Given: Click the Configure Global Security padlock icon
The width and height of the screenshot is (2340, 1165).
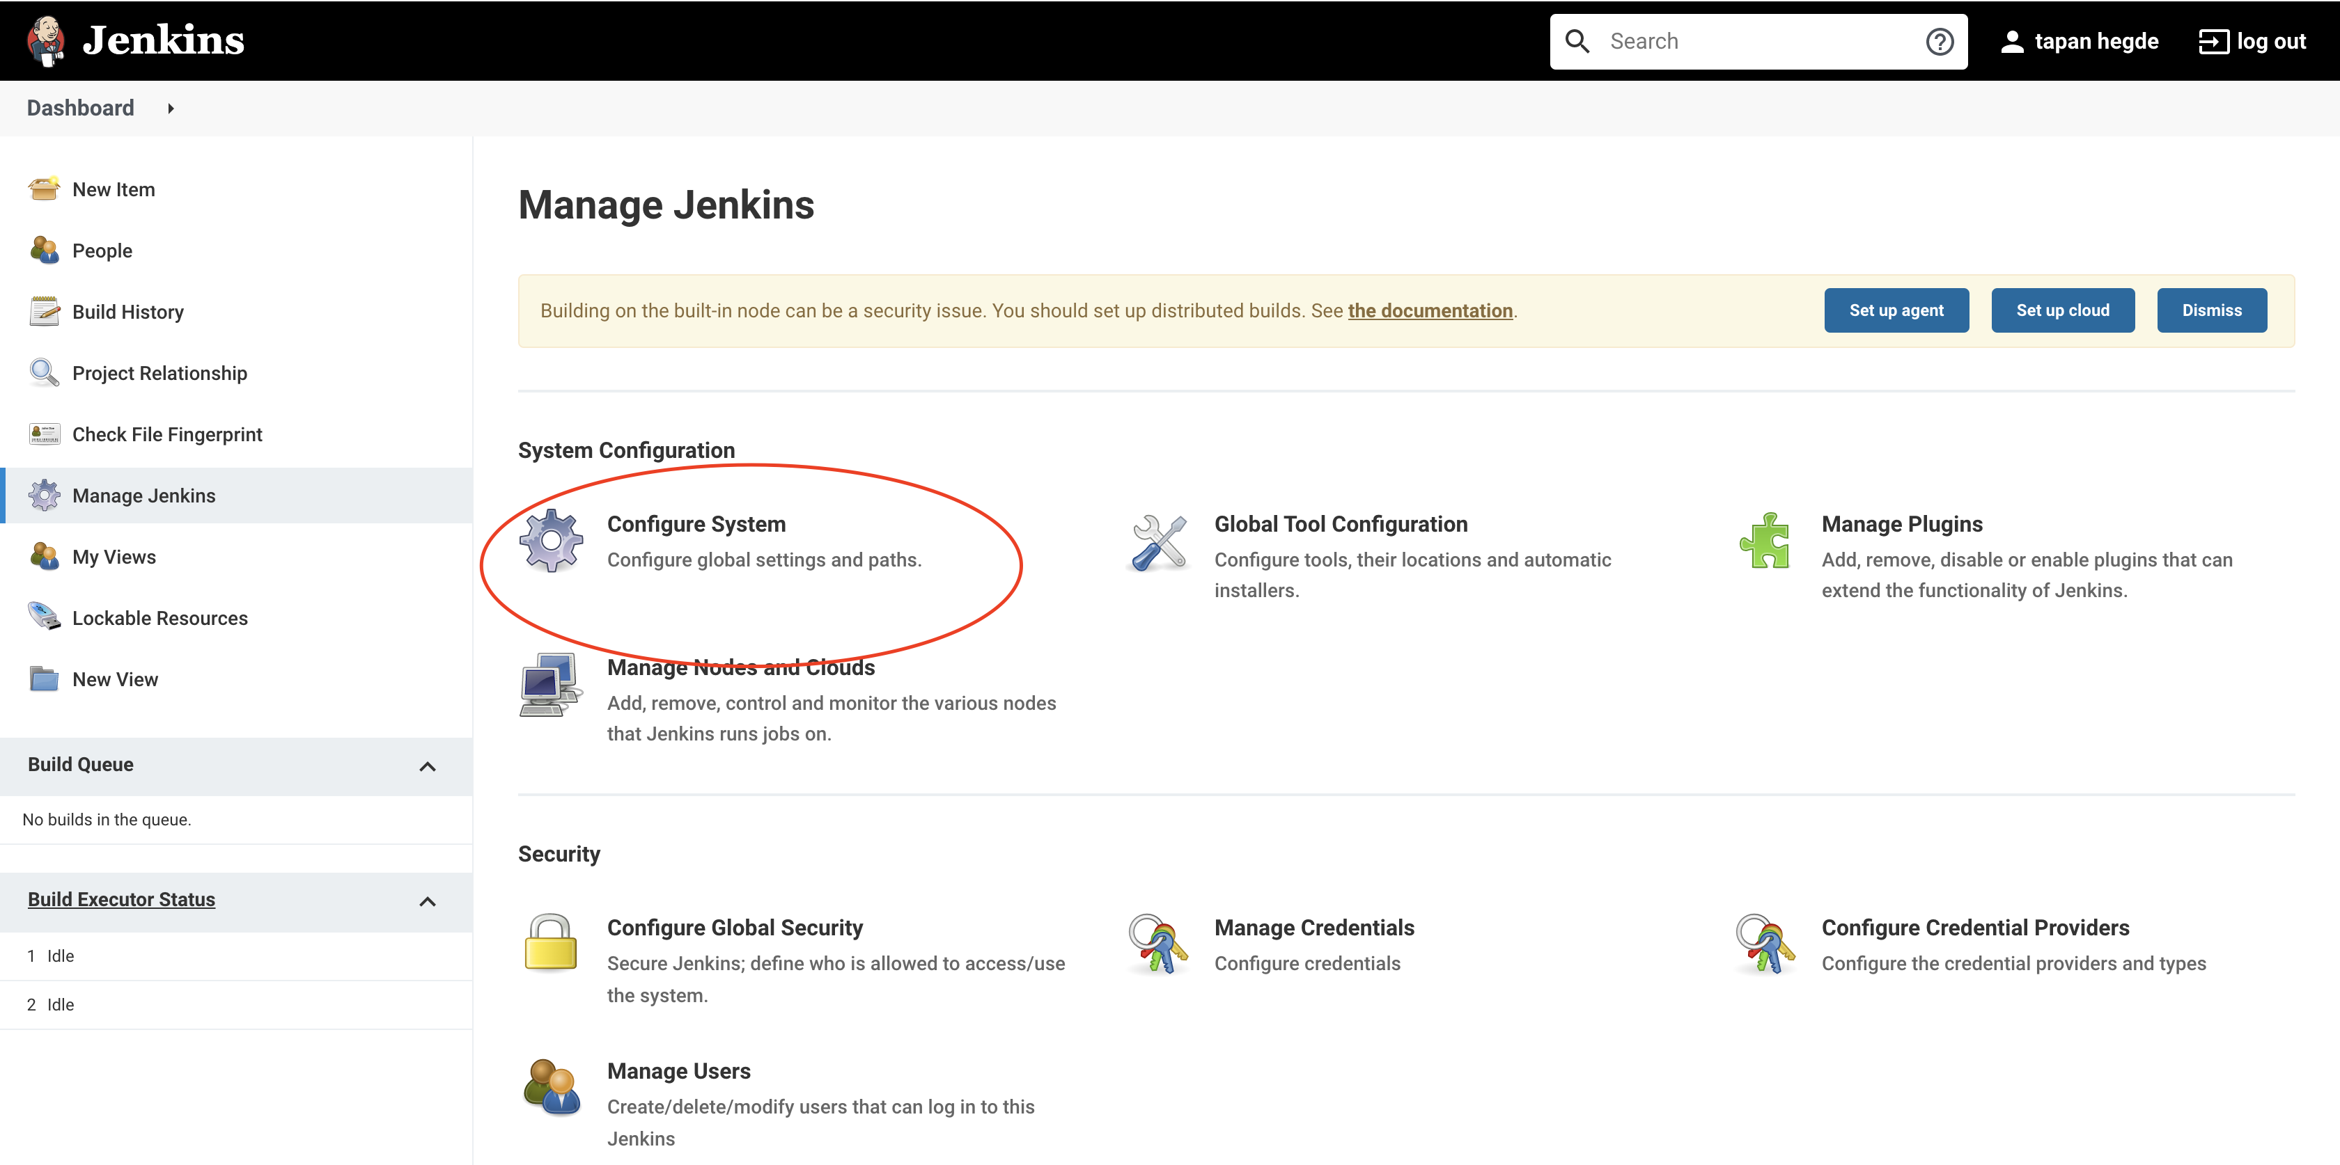Looking at the screenshot, I should pyautogui.click(x=550, y=944).
